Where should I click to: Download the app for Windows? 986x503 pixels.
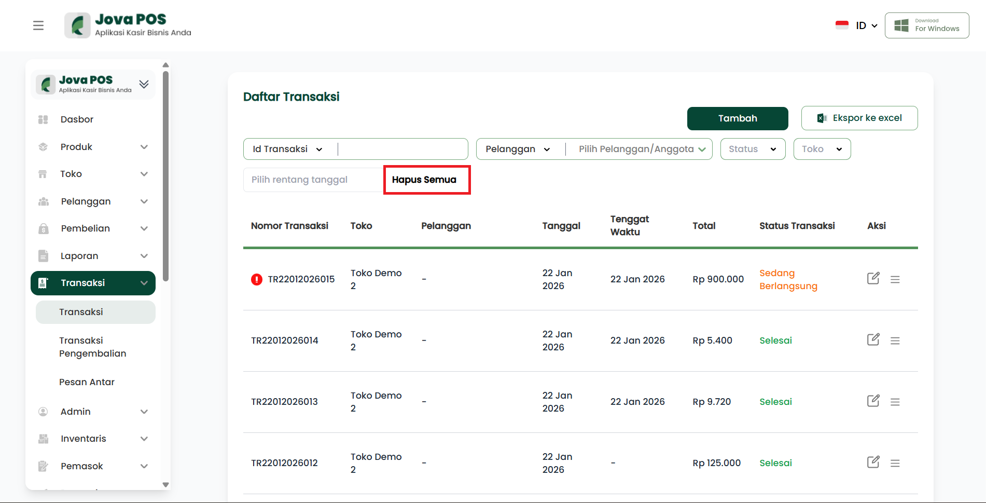[926, 25]
